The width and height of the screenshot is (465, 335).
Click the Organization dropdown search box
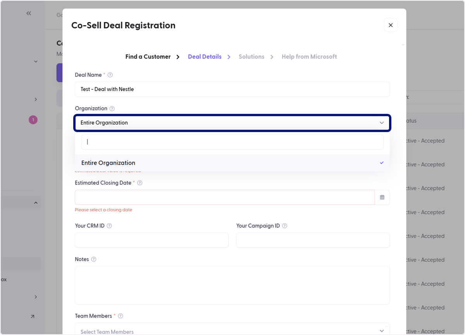click(x=232, y=142)
